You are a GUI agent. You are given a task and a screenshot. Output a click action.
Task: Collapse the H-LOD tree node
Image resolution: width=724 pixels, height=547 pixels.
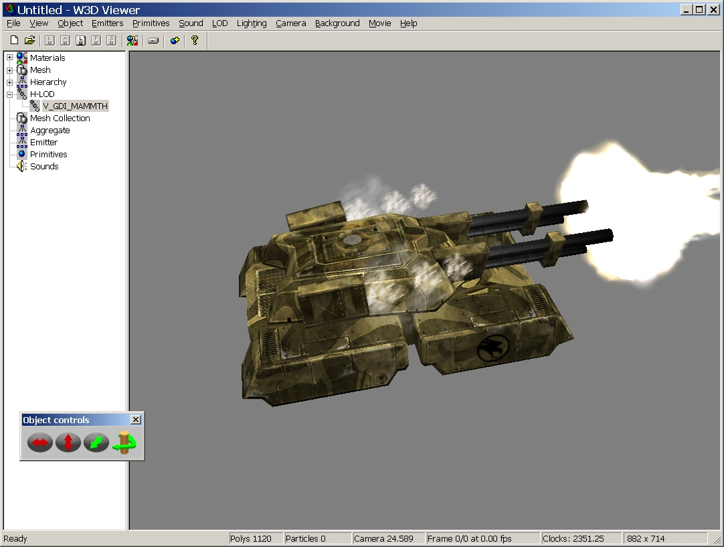click(x=9, y=94)
